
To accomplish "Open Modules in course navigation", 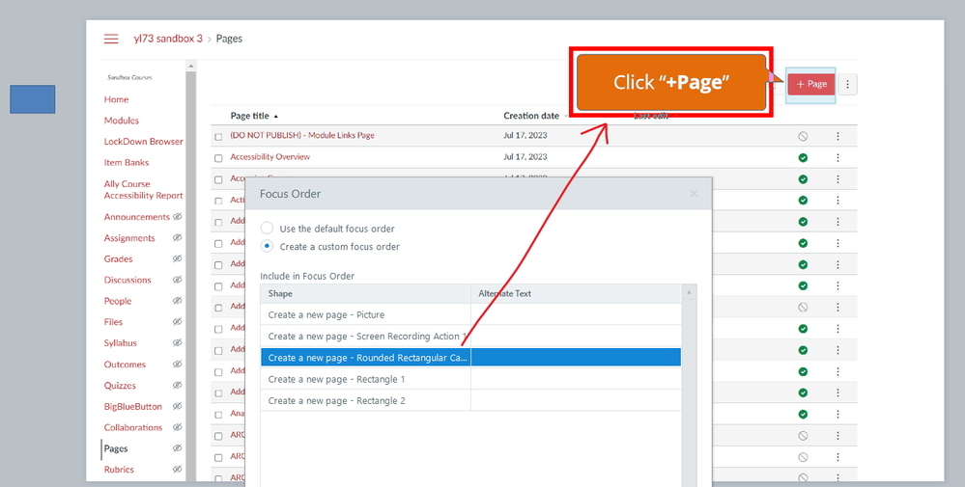I will point(122,121).
